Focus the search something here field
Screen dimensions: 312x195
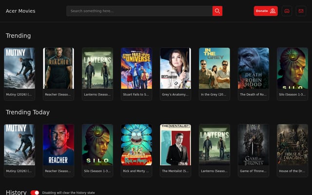[x=139, y=11]
